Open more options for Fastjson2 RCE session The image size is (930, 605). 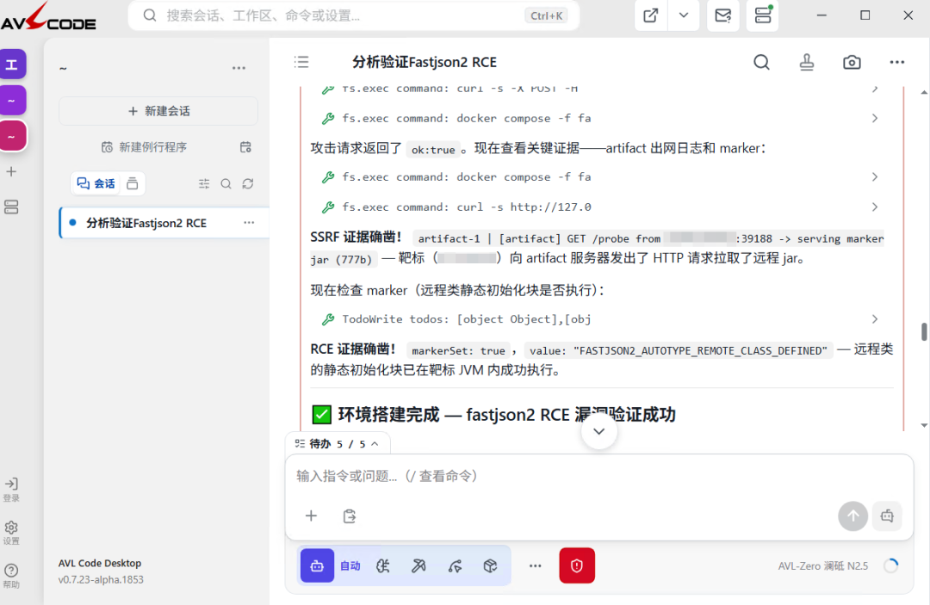tap(249, 223)
